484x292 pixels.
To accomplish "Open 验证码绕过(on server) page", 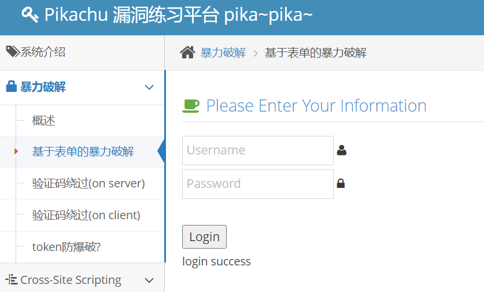I will 88,184.
